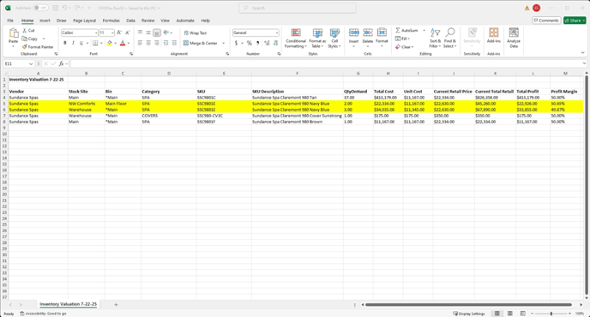Image resolution: width=590 pixels, height=317 pixels.
Task: Switch to the Review tab
Action: (147, 21)
